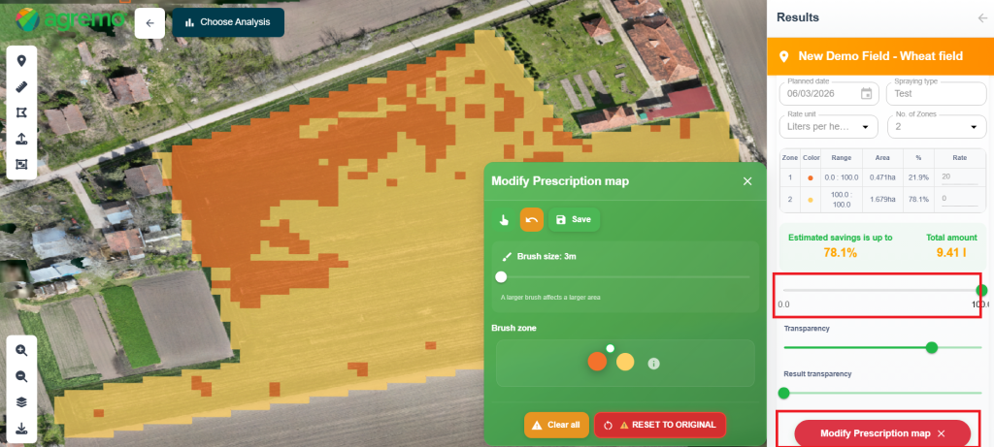This screenshot has height=447, width=994.
Task: Click the Brush zone info icon
Action: click(x=654, y=364)
